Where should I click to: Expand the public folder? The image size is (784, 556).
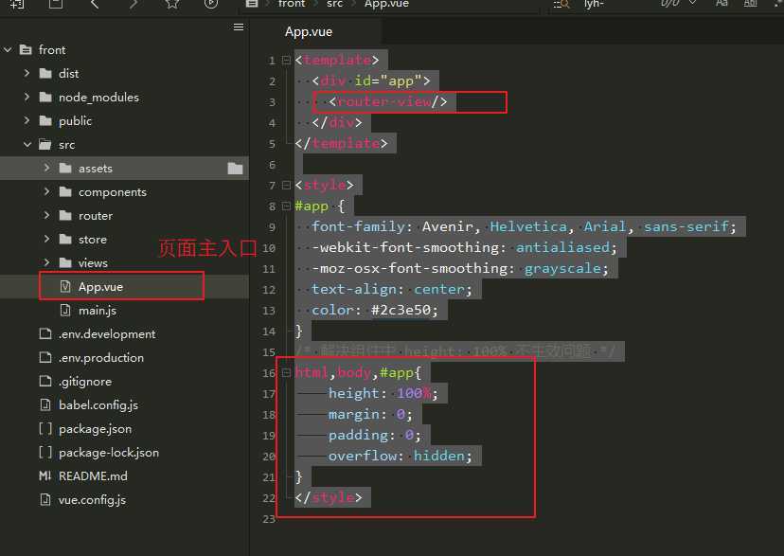[27, 120]
